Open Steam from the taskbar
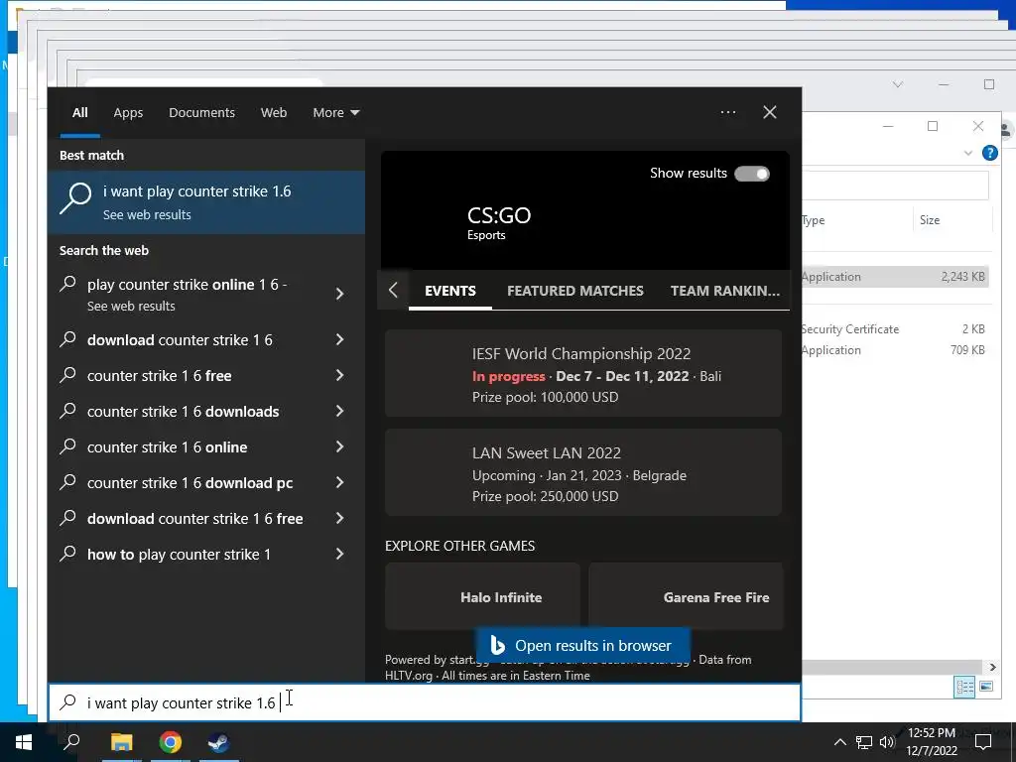The image size is (1016, 762). [219, 742]
